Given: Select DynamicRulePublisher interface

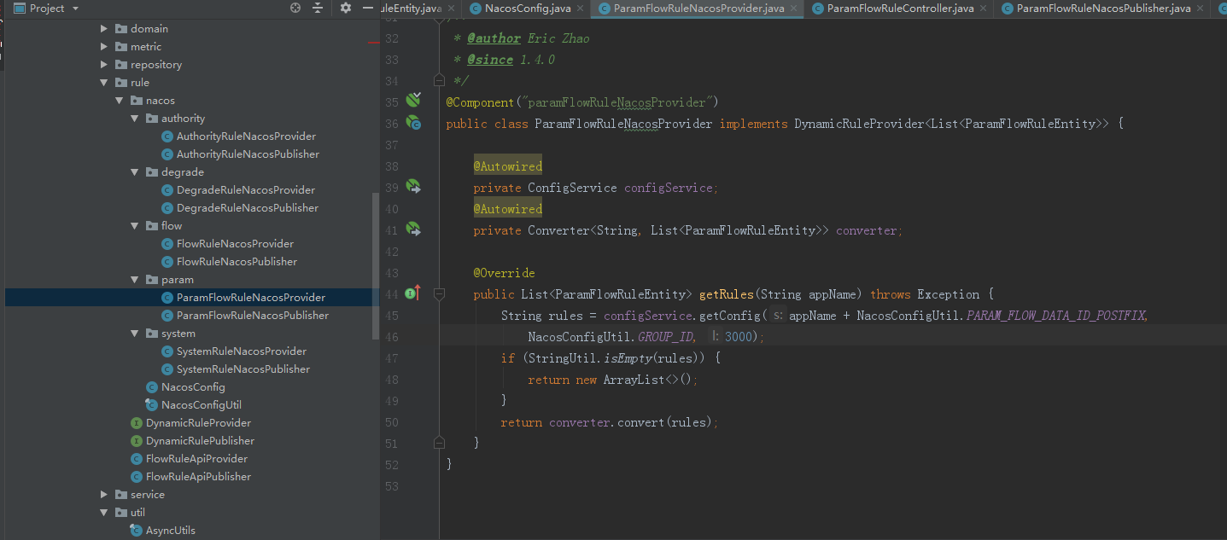Looking at the screenshot, I should [200, 441].
